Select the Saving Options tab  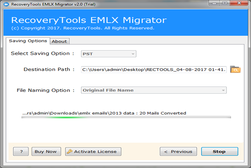point(28,41)
